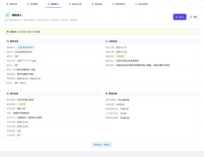Select the 理赔录入 tab
This screenshot has height=157, width=204.
[53, 4]
